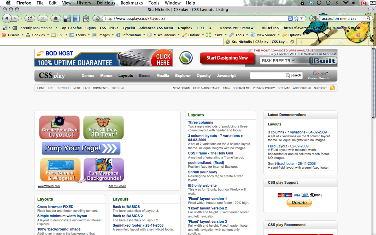Viewport: 376px width, 235px height.
Task: Click the blue bookmark ribbon icon
Action: tap(77, 19)
